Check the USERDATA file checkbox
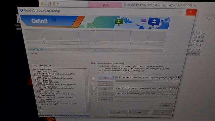 coord(94,99)
